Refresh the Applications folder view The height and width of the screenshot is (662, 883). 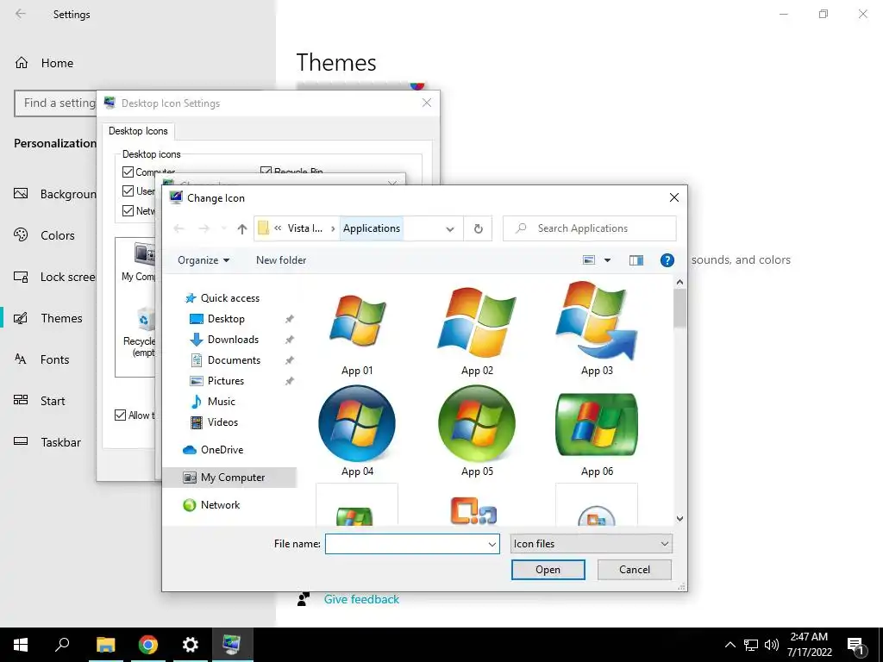pos(478,228)
